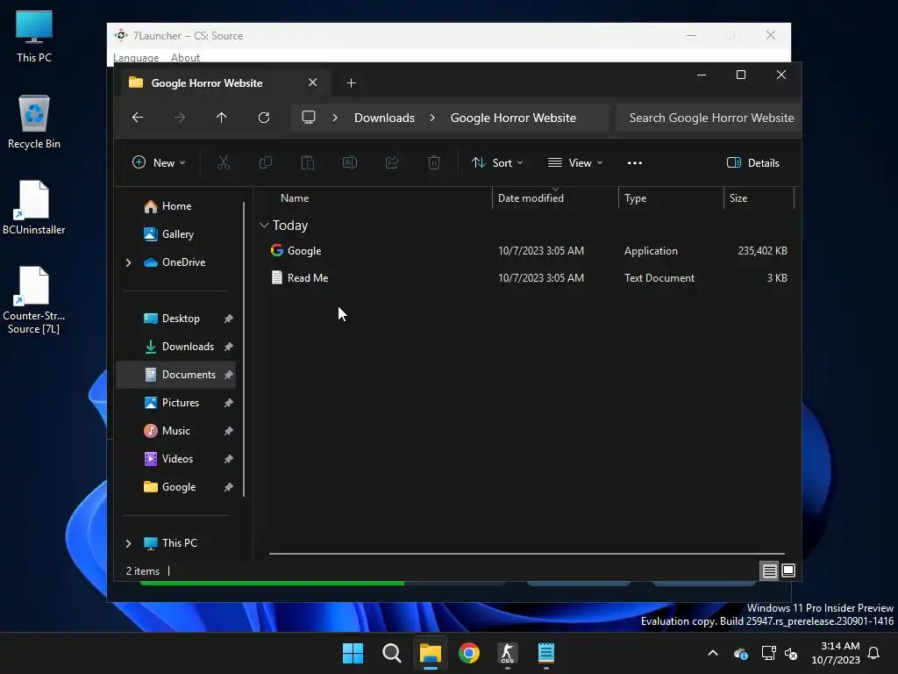Sort by the Type column header
The height and width of the screenshot is (674, 898).
tap(635, 198)
